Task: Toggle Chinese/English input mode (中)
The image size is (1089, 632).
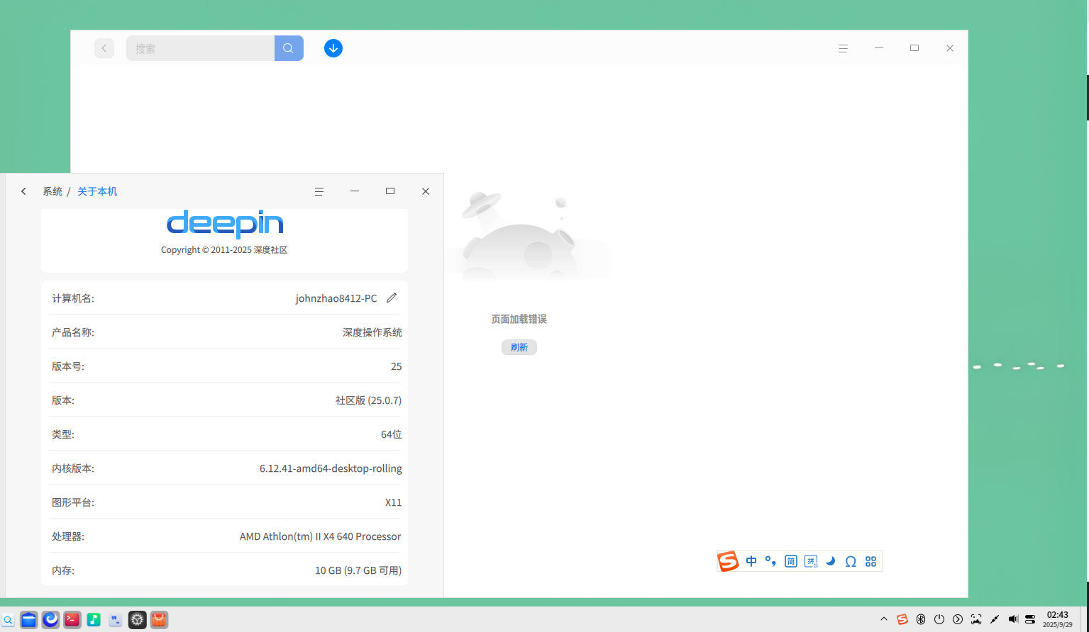Action: (751, 562)
